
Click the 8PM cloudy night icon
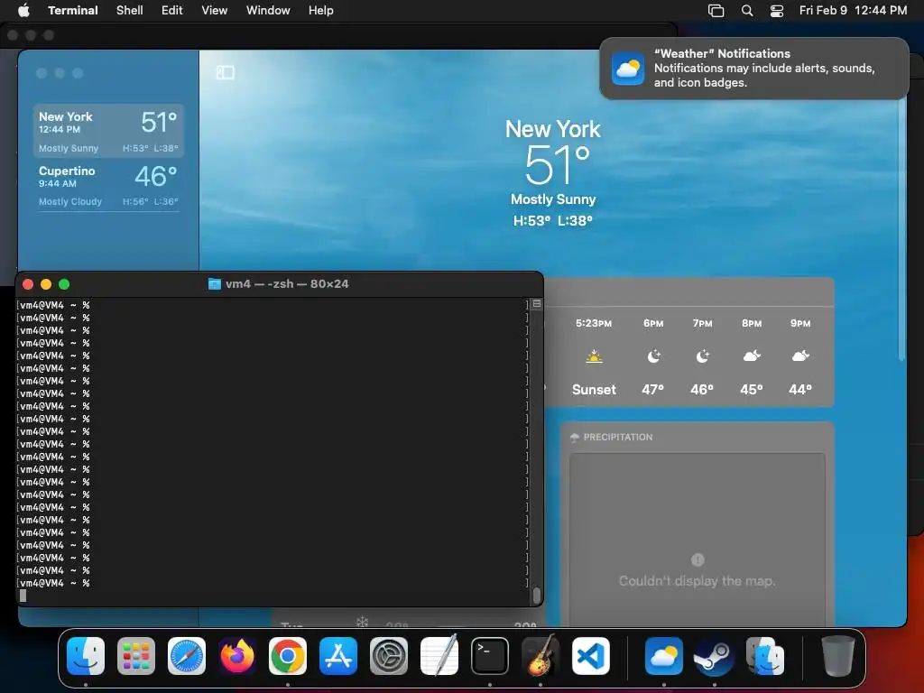(752, 356)
